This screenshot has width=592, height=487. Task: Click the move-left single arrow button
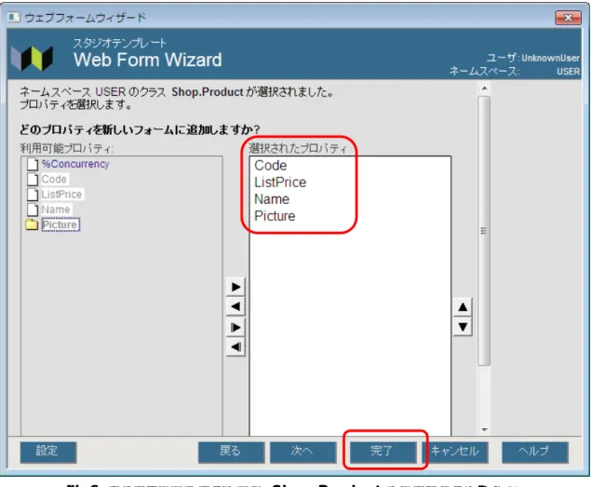pos(235,306)
